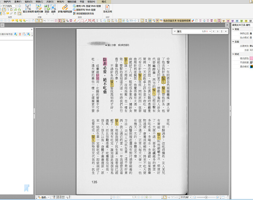This screenshot has width=253, height=200.
Task: Collapse the 常规 properties section
Action: 233,29
